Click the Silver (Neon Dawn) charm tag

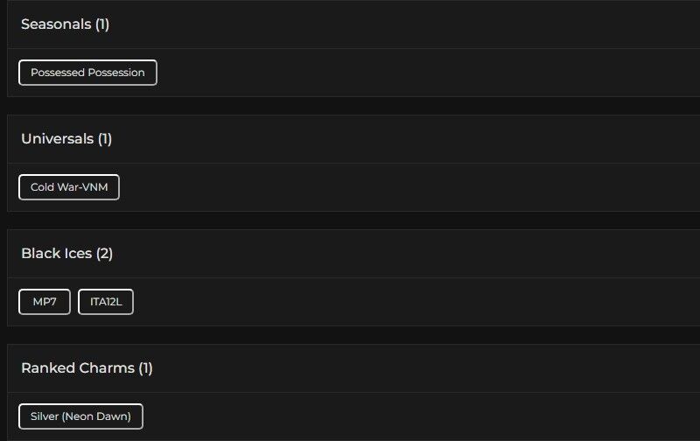[x=80, y=416]
